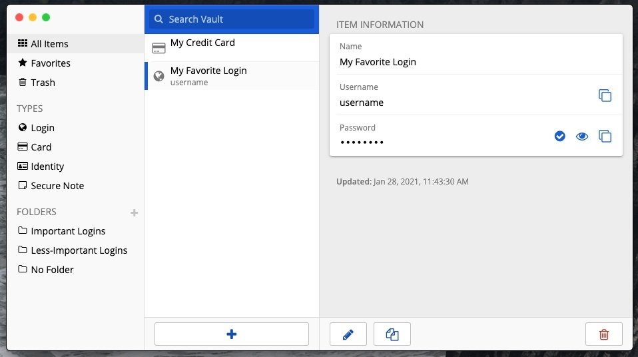Toggle password visibility with eye icon
638x357 pixels.
[582, 137]
